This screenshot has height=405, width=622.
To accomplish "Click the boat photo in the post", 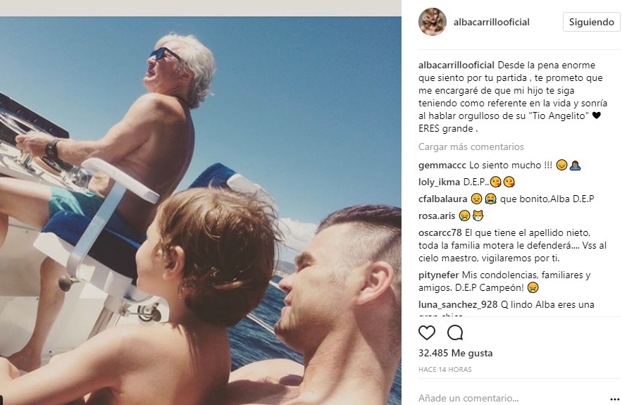I will pos(200,211).
